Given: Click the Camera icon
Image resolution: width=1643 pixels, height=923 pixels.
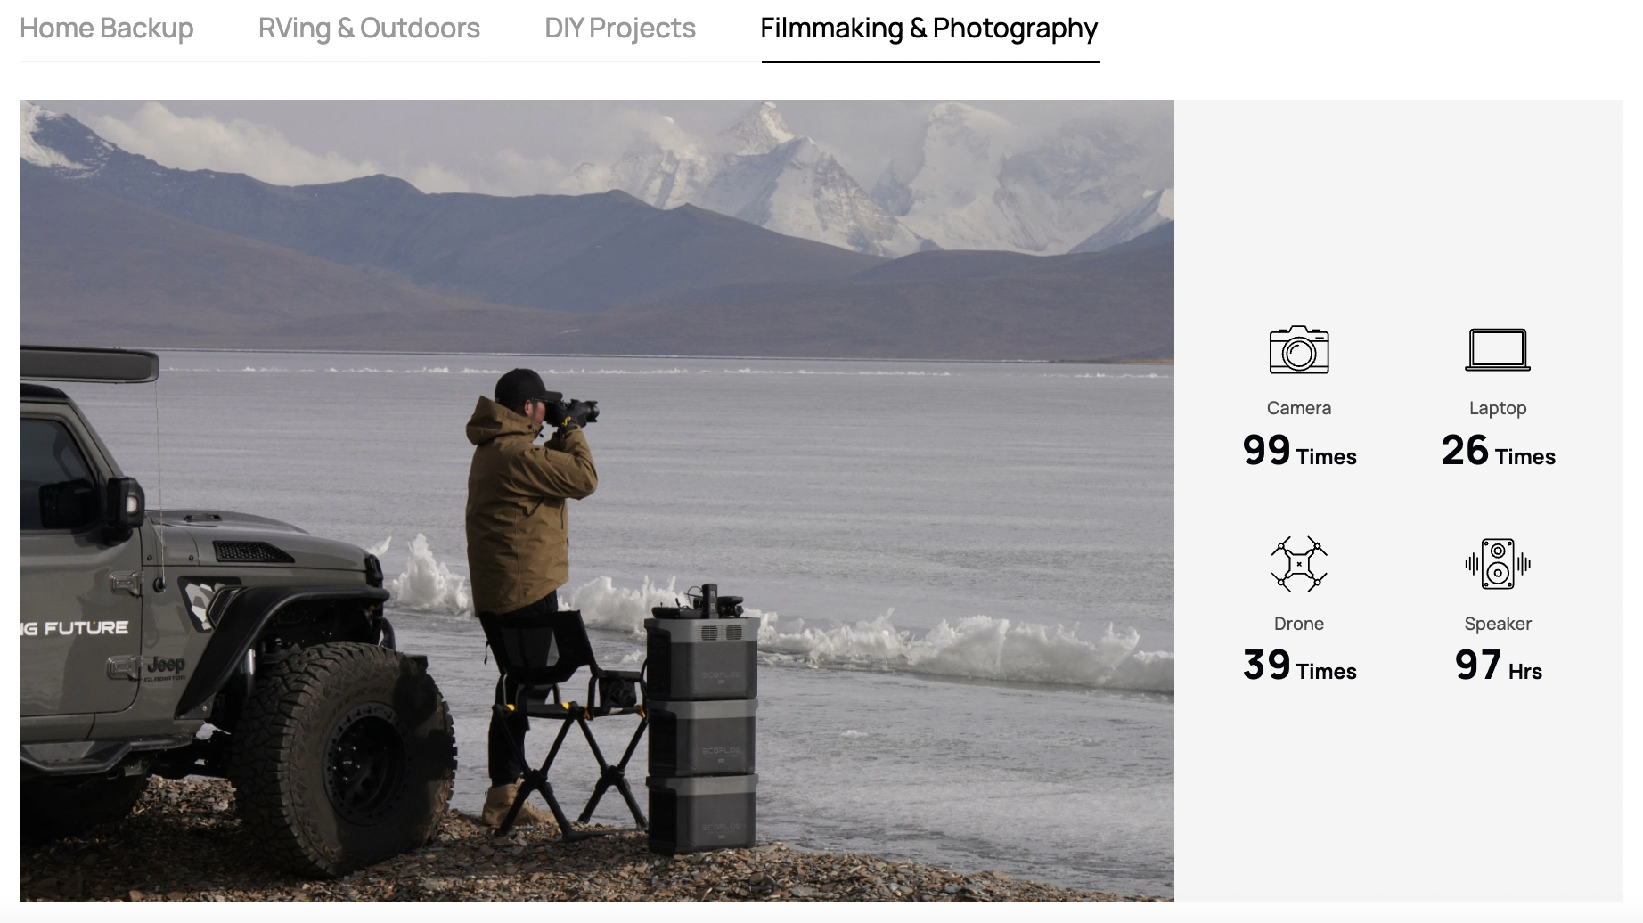Looking at the screenshot, I should click(1299, 349).
